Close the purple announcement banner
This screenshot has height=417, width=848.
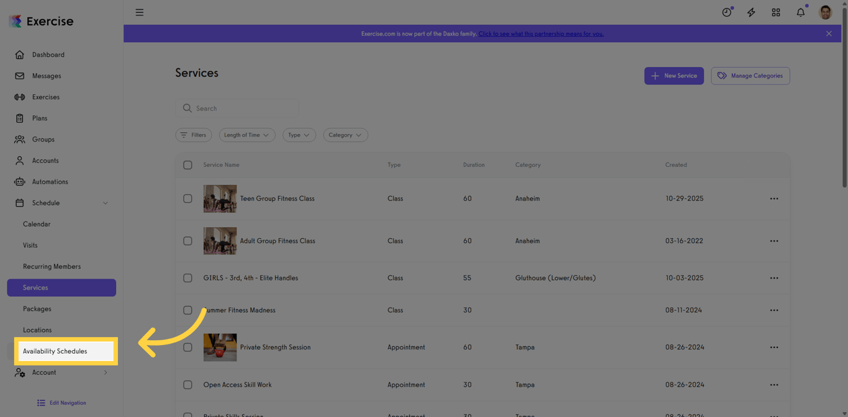pyautogui.click(x=829, y=34)
